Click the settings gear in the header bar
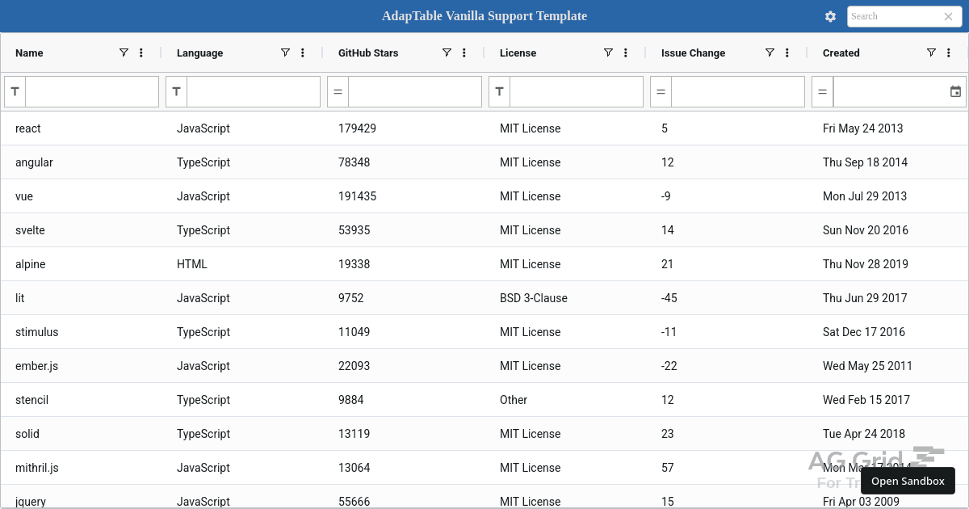Image resolution: width=969 pixels, height=509 pixels. 830,16
